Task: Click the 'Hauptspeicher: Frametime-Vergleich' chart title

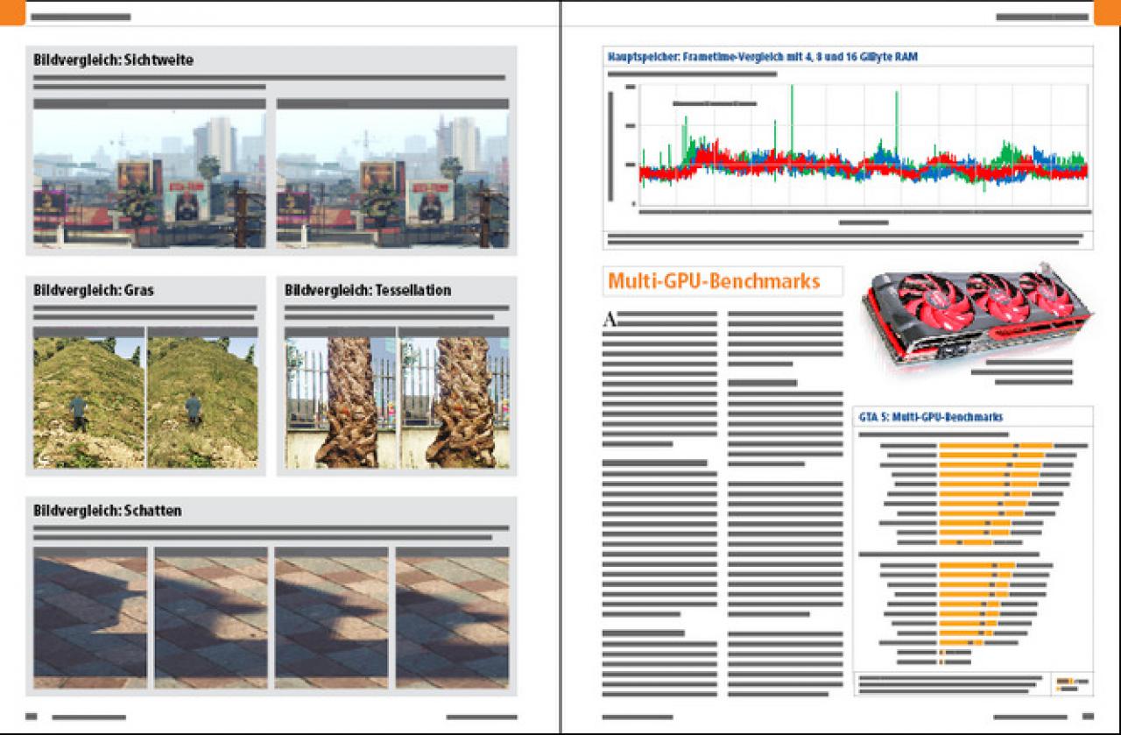Action: (x=763, y=56)
